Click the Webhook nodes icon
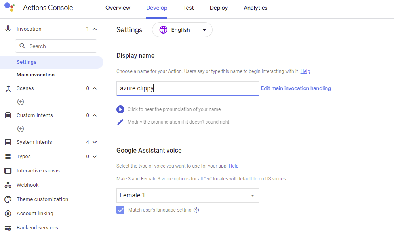 [8, 185]
